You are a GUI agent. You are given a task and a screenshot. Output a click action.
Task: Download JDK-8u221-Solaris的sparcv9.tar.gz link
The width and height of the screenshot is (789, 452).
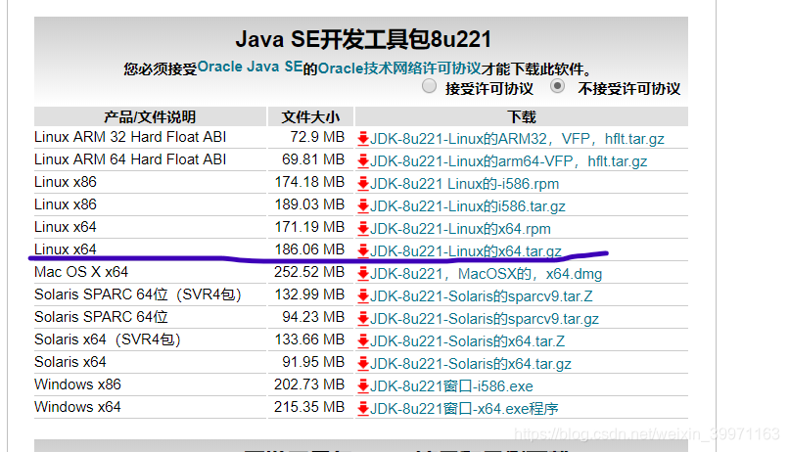click(x=485, y=319)
